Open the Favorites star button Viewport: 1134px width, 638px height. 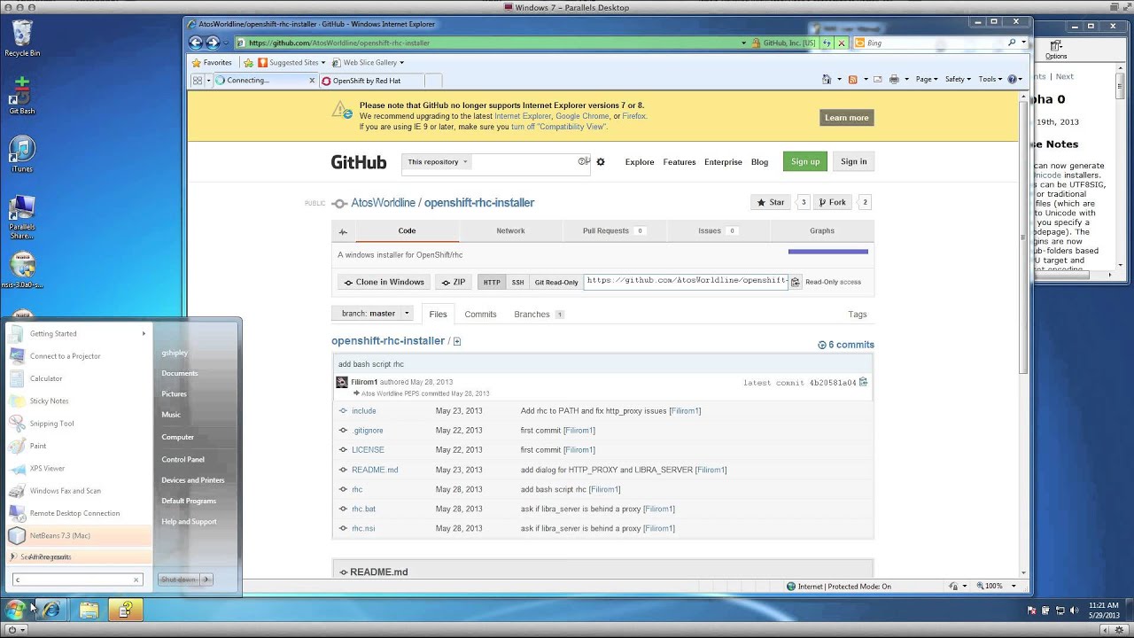213,63
